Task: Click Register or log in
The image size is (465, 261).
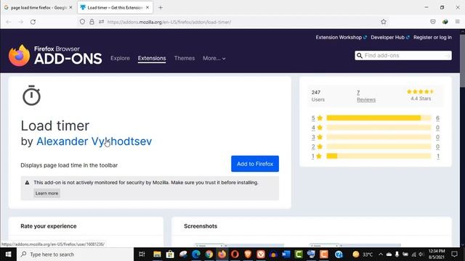Action: pos(433,37)
